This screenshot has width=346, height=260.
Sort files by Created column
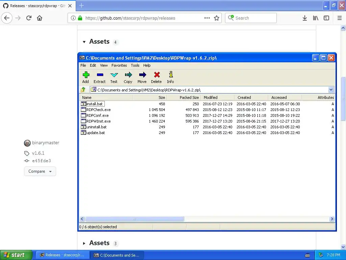click(251, 97)
